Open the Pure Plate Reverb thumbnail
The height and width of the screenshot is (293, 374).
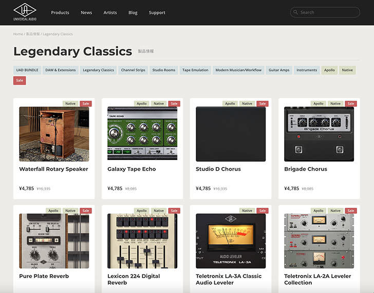click(54, 241)
